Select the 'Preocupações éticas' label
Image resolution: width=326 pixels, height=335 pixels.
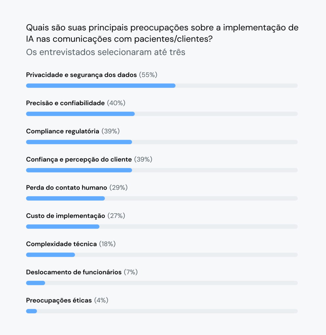point(59,300)
